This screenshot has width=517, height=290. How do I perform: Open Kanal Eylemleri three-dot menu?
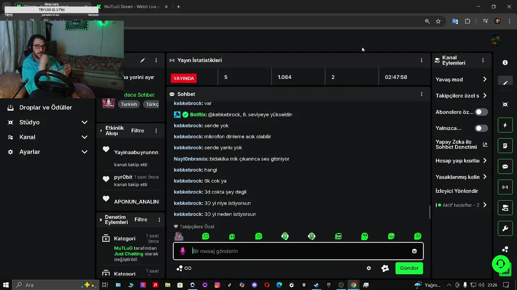(483, 60)
